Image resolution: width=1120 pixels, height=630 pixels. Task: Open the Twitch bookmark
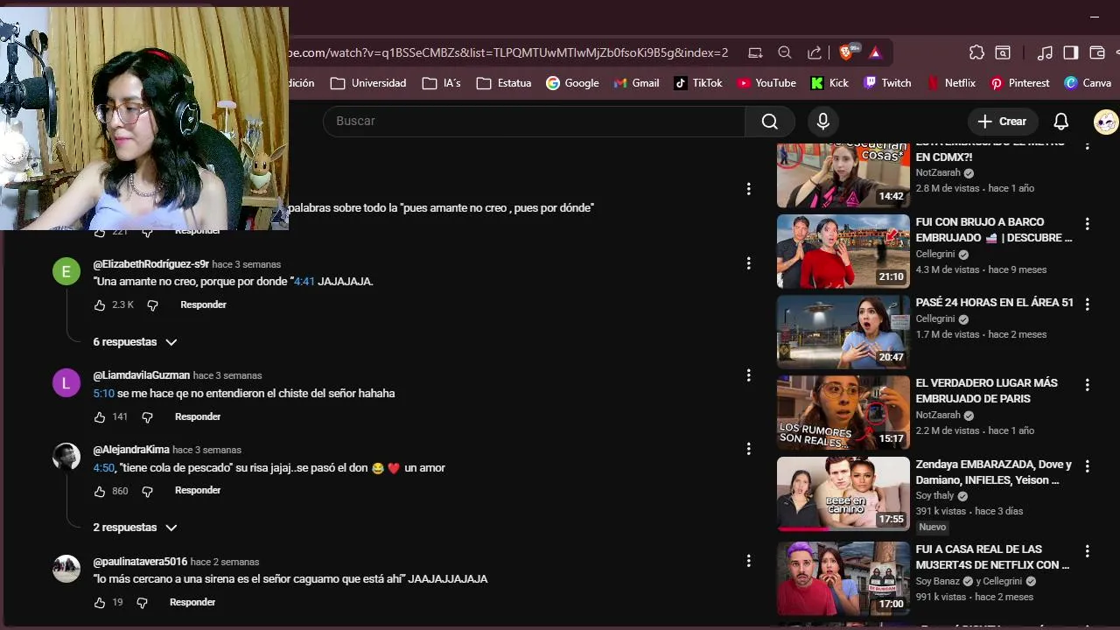tap(887, 83)
